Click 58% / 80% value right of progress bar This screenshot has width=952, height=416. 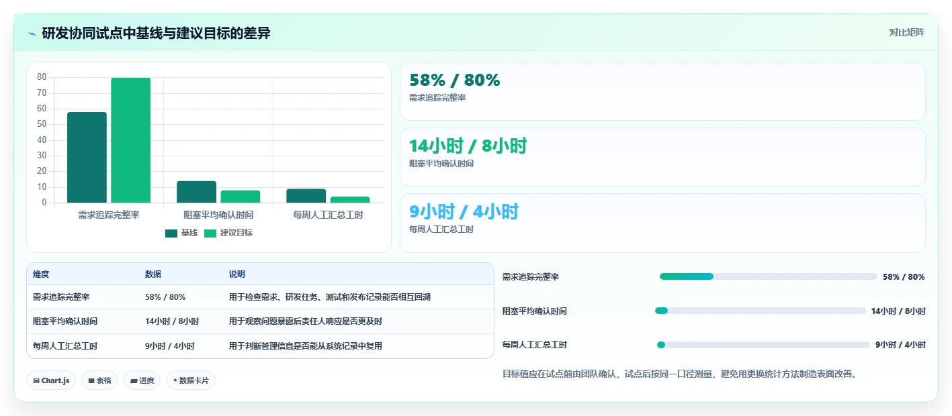tap(904, 277)
